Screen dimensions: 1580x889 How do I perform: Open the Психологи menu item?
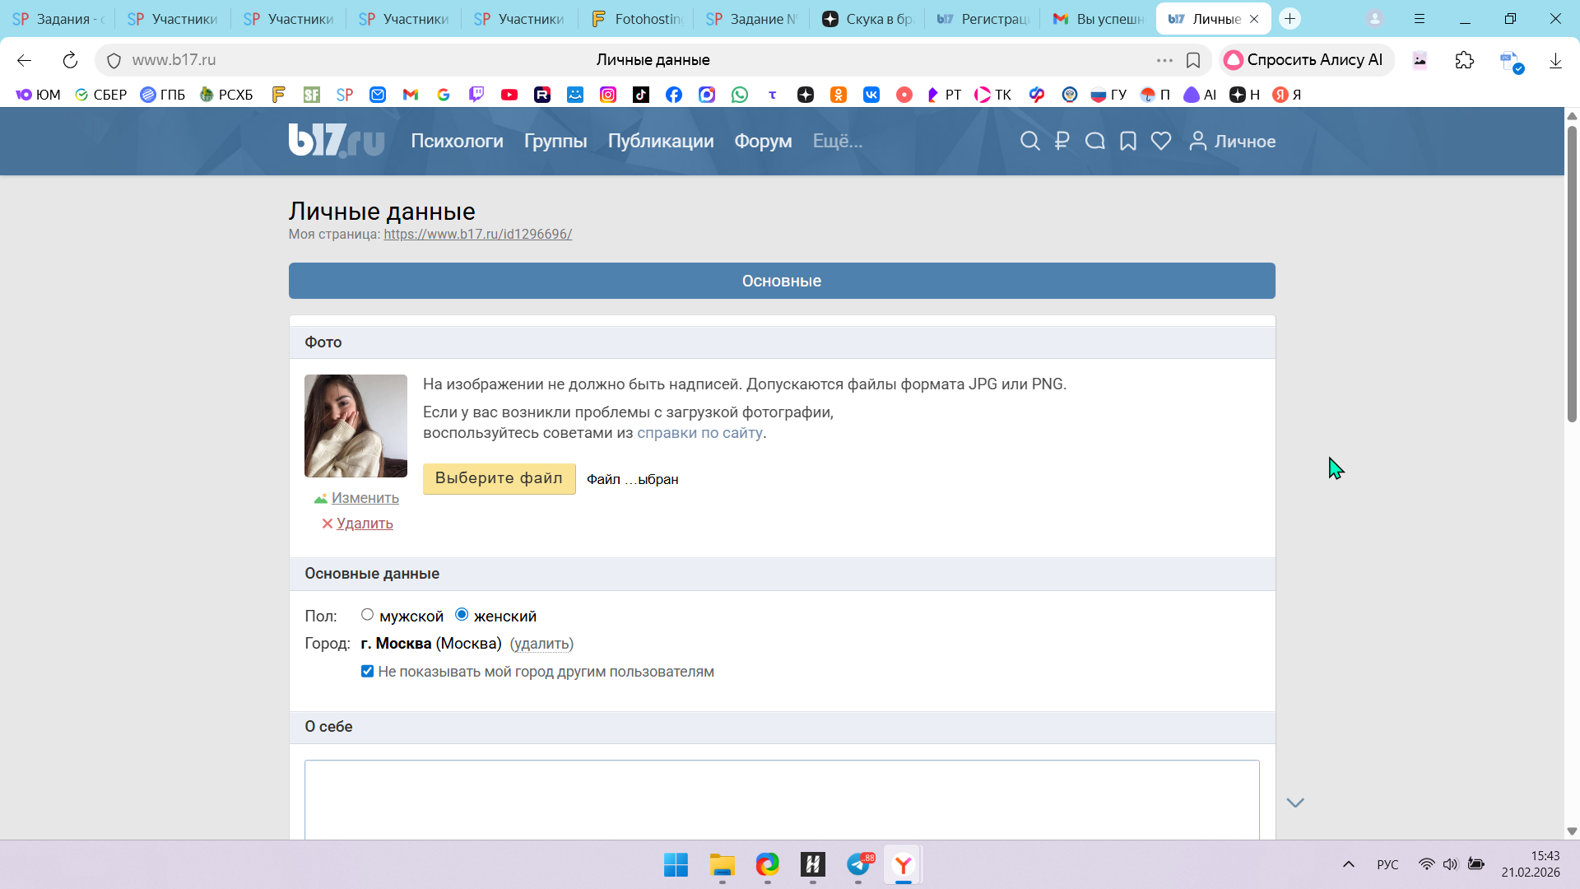pyautogui.click(x=457, y=142)
